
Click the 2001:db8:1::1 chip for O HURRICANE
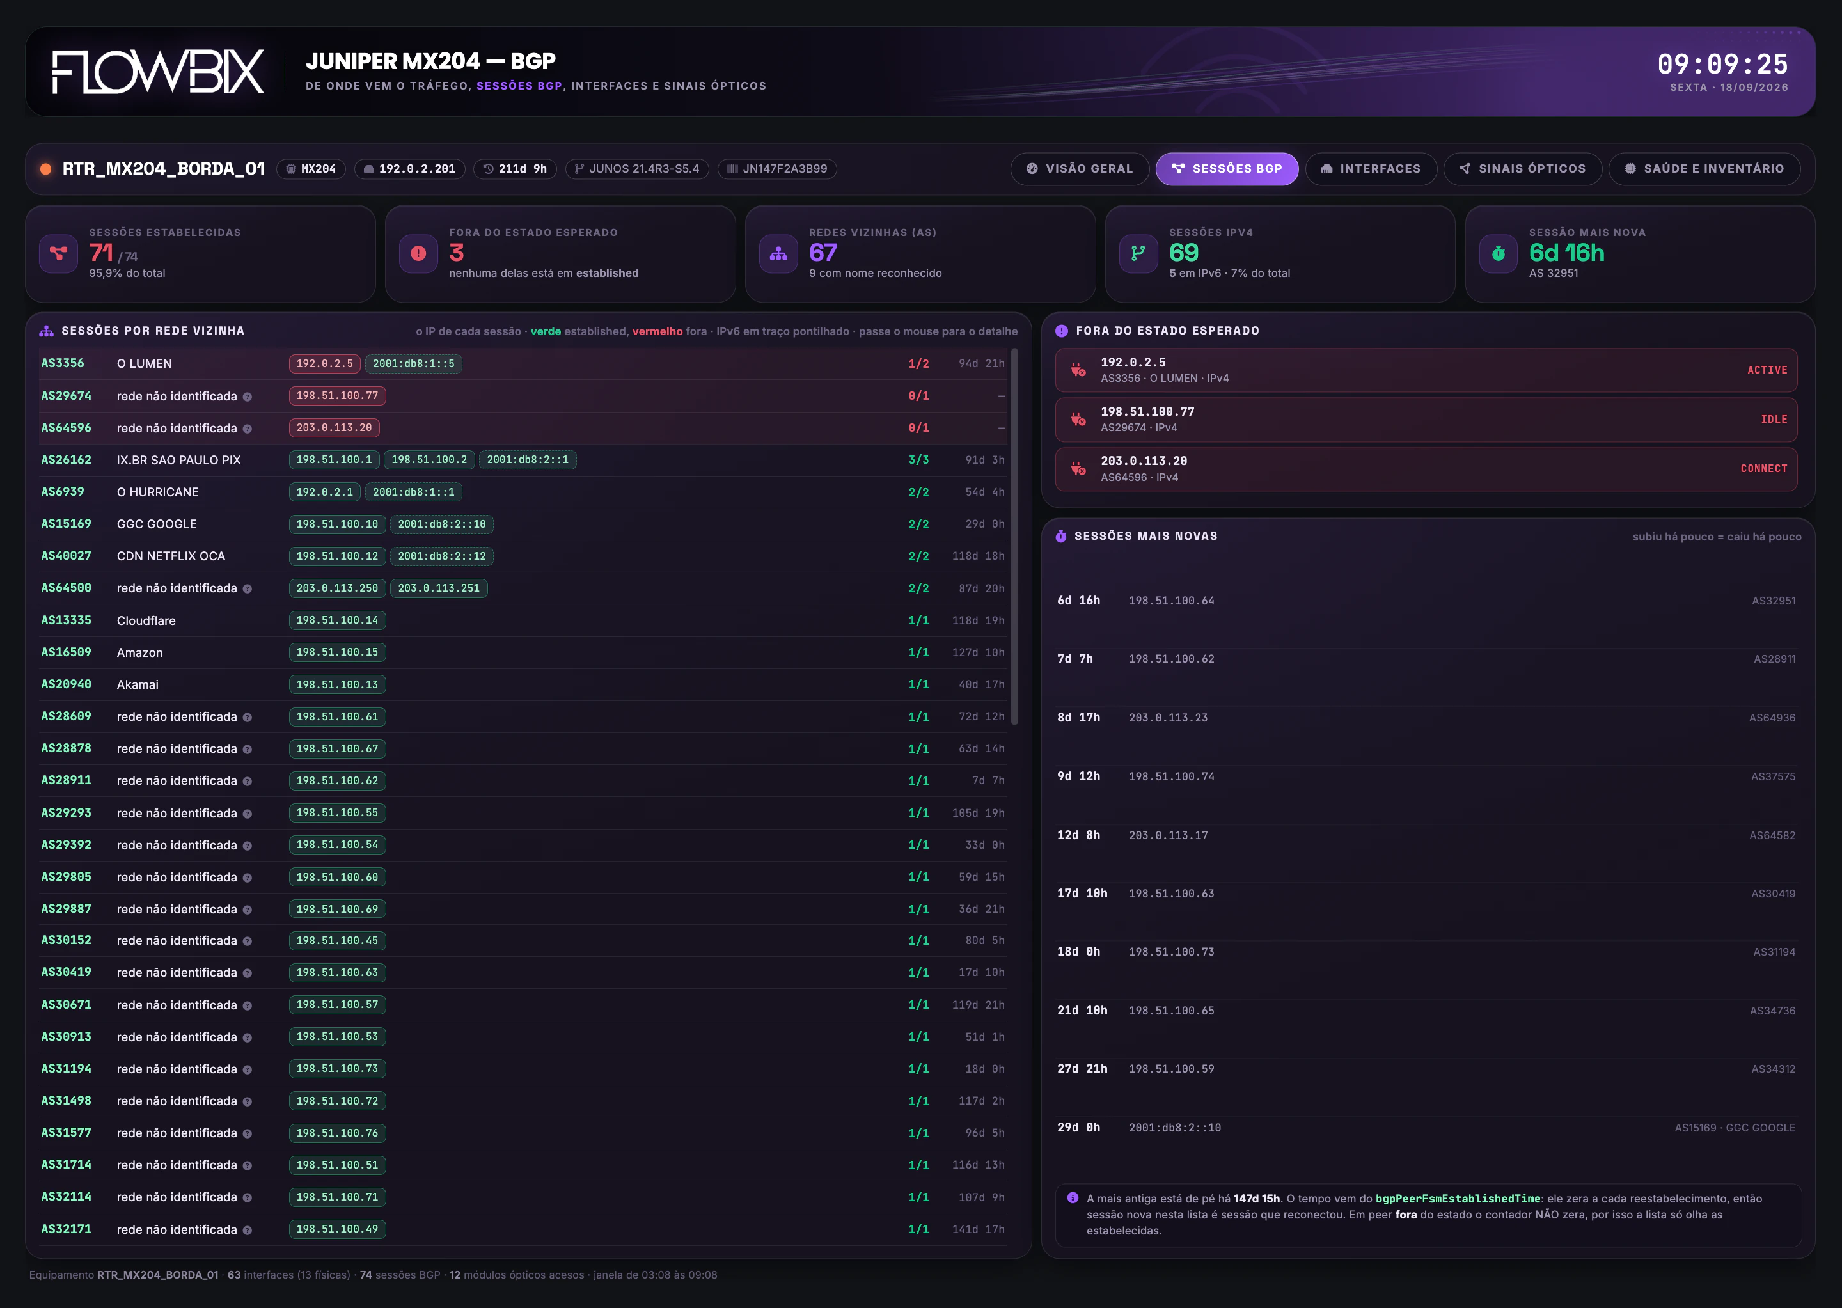coord(413,492)
